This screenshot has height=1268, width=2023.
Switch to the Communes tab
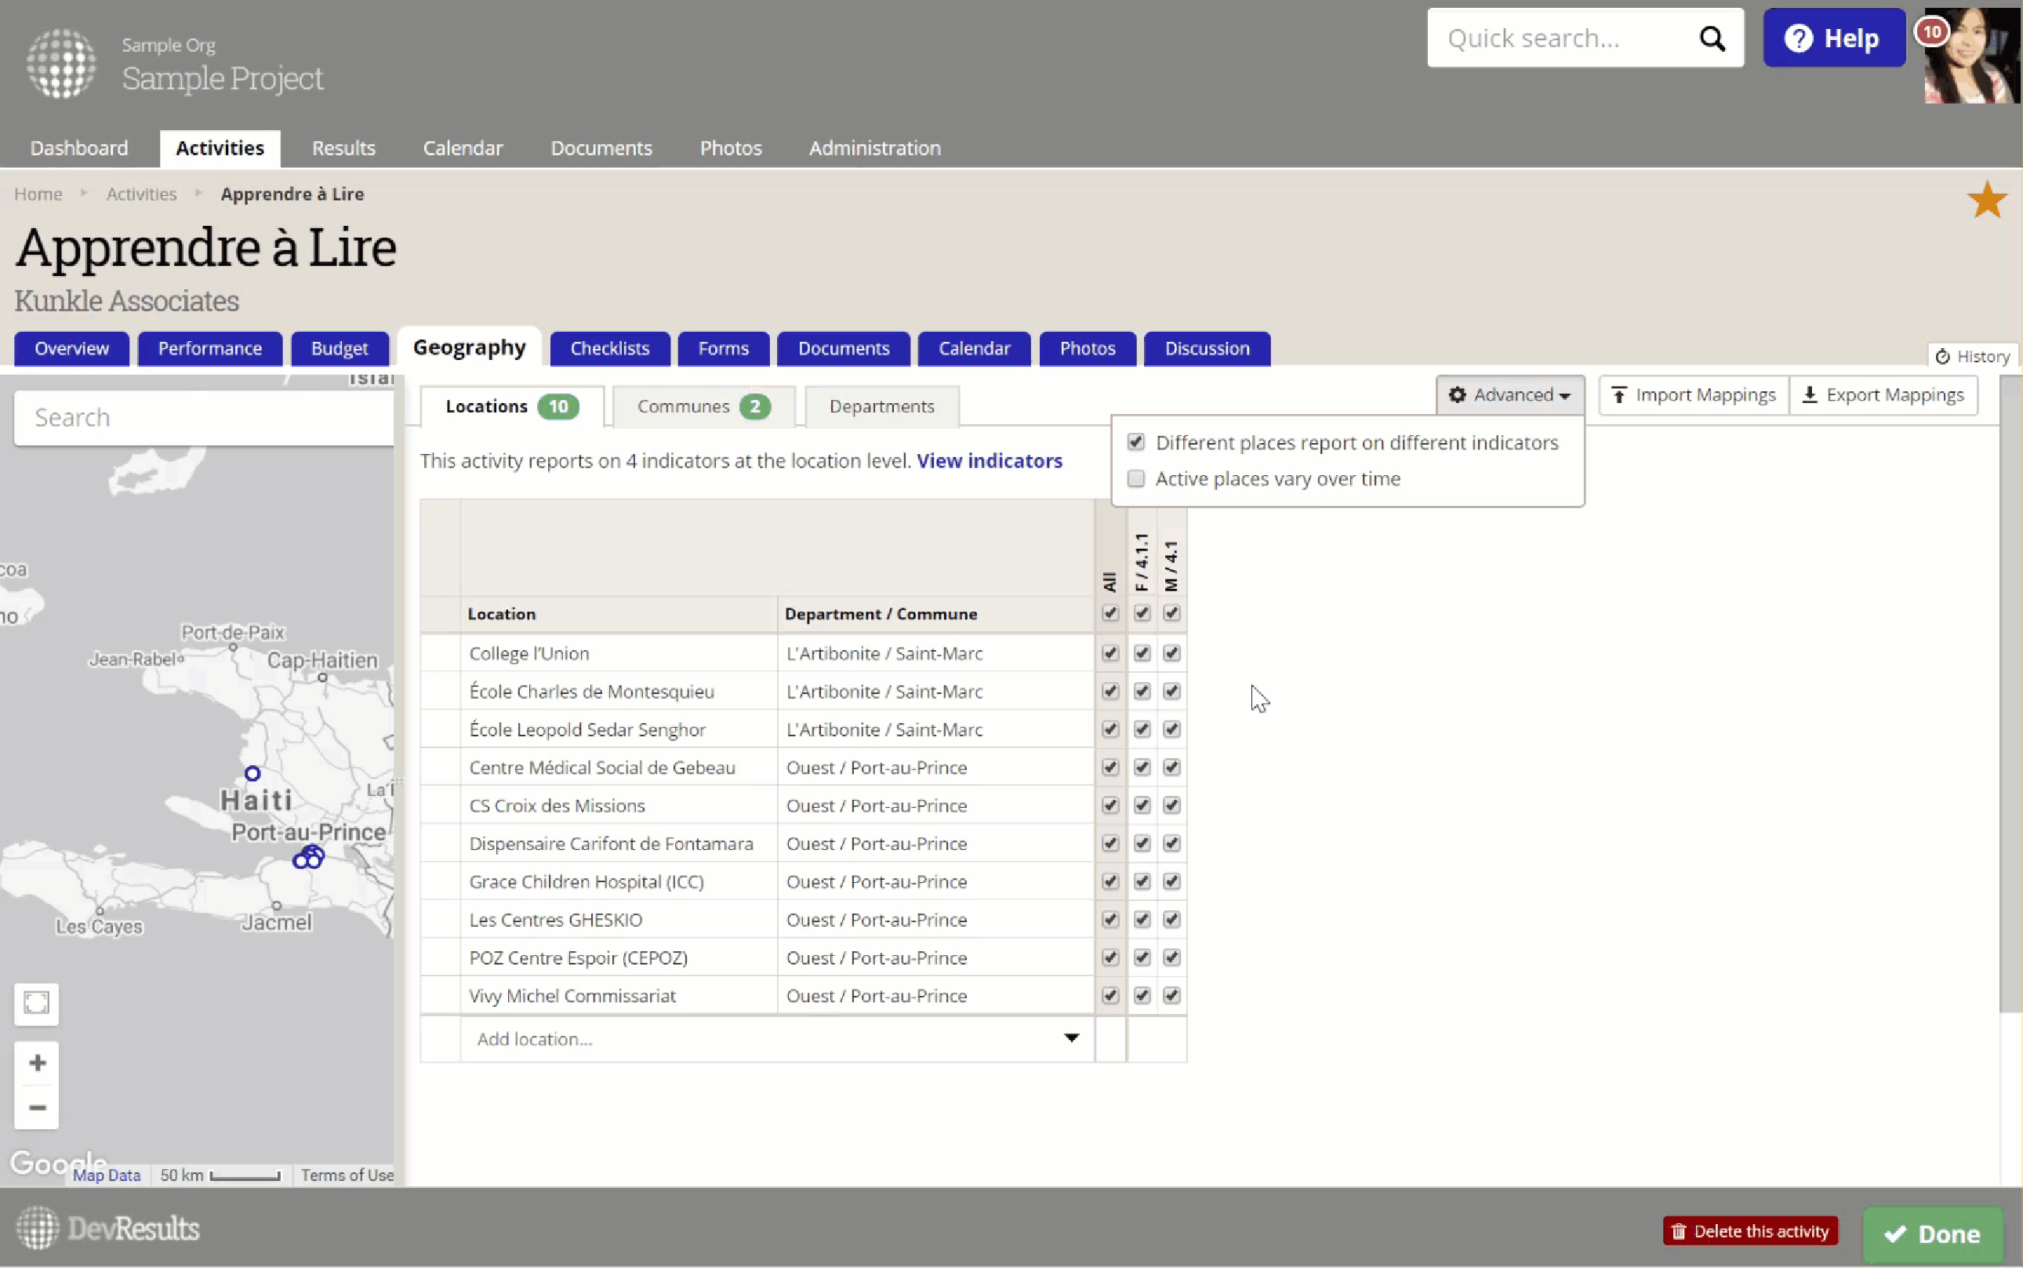pyautogui.click(x=703, y=407)
